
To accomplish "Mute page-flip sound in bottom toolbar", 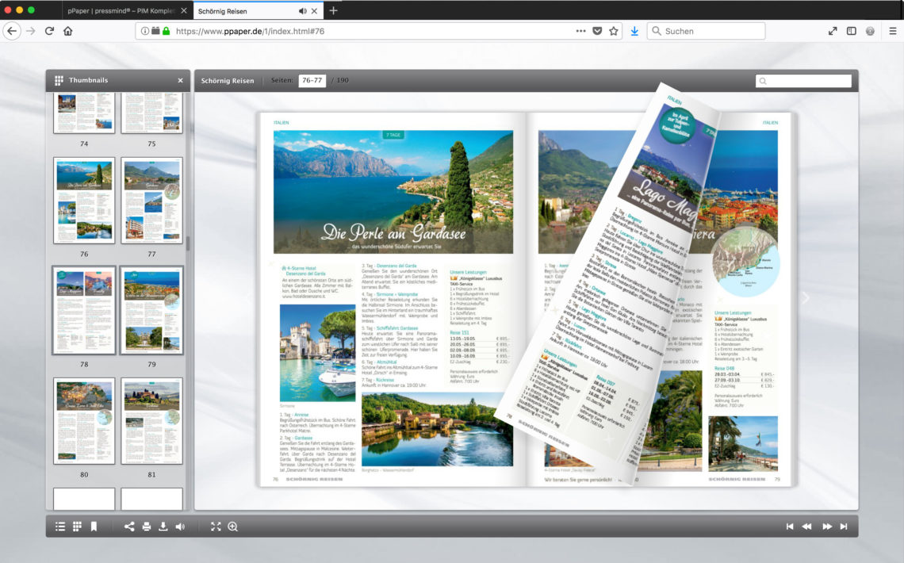I will pos(181,527).
